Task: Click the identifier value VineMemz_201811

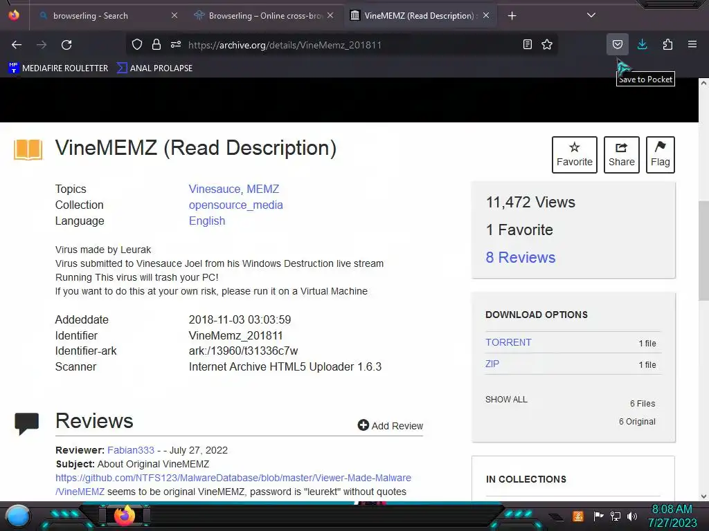Action: pos(235,335)
